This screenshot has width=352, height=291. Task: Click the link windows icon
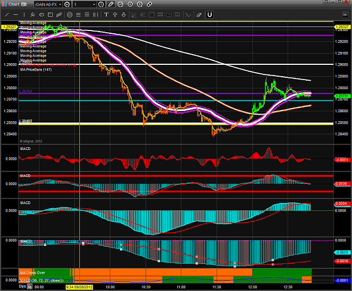(149, 5)
